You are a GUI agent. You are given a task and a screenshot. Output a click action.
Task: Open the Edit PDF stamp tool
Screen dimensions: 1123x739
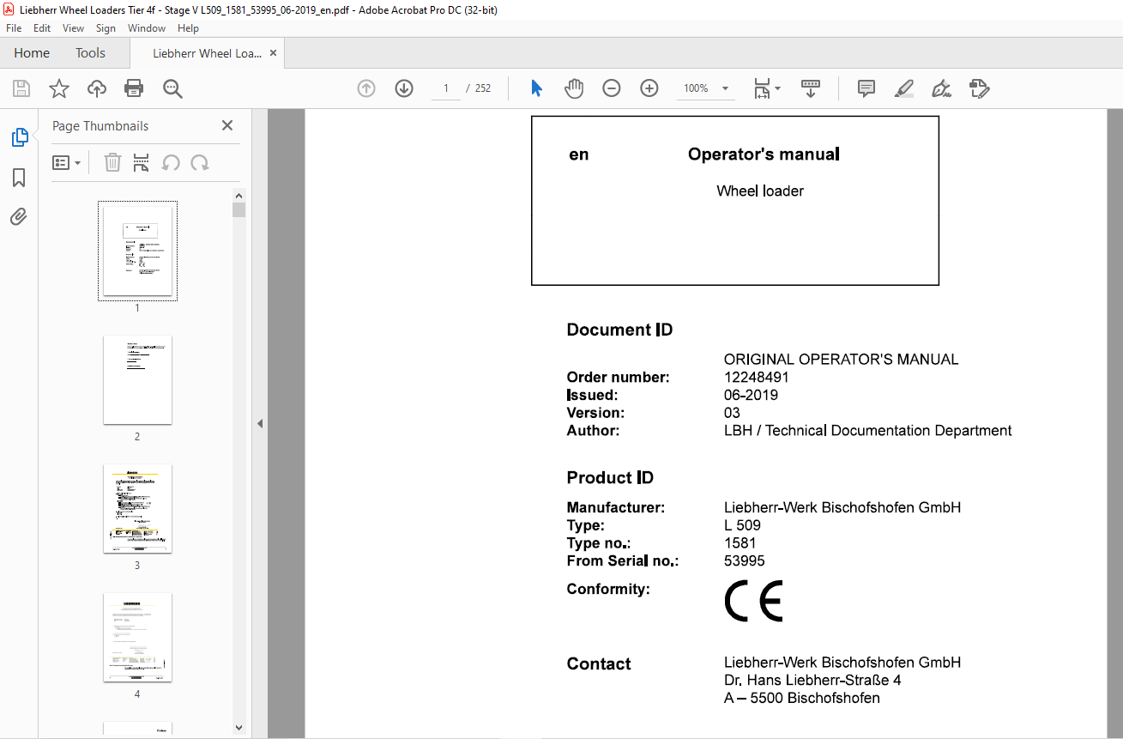coord(980,88)
